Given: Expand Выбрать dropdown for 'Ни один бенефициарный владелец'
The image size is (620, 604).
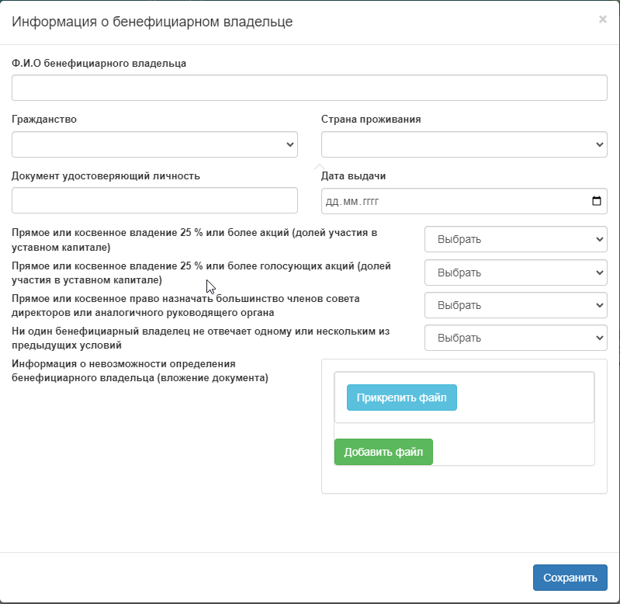Looking at the screenshot, I should click(515, 338).
